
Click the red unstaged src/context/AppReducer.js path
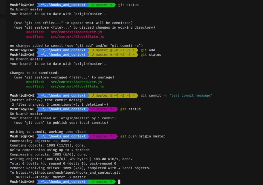click(x=76, y=32)
